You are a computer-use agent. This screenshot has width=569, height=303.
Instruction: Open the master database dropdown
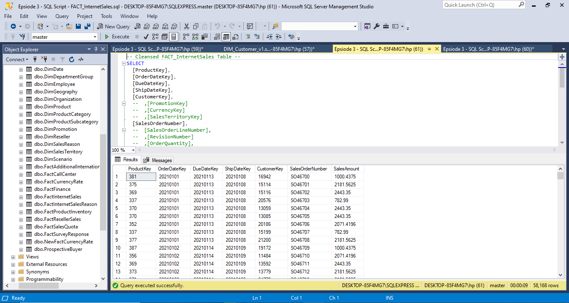click(x=95, y=37)
